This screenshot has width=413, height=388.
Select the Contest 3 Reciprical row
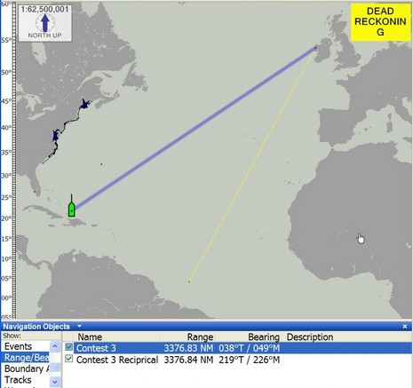[237, 360]
